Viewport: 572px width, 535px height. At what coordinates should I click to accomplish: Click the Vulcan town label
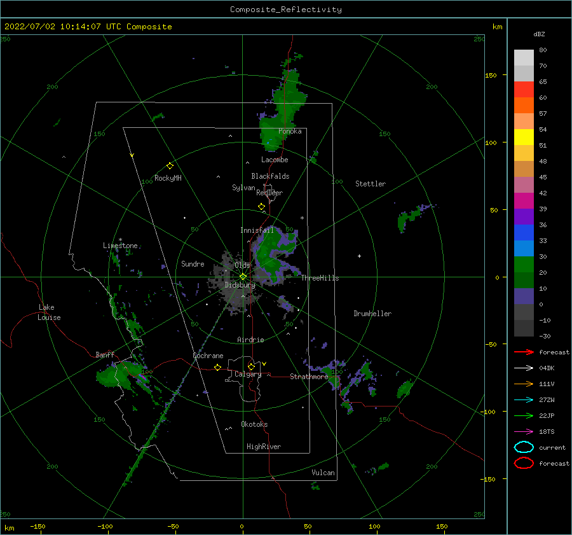point(323,473)
